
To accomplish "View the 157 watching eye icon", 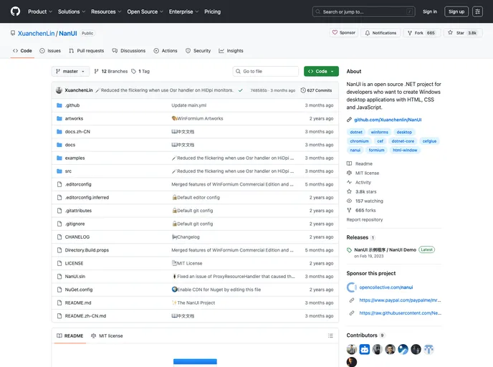I will pyautogui.click(x=349, y=201).
